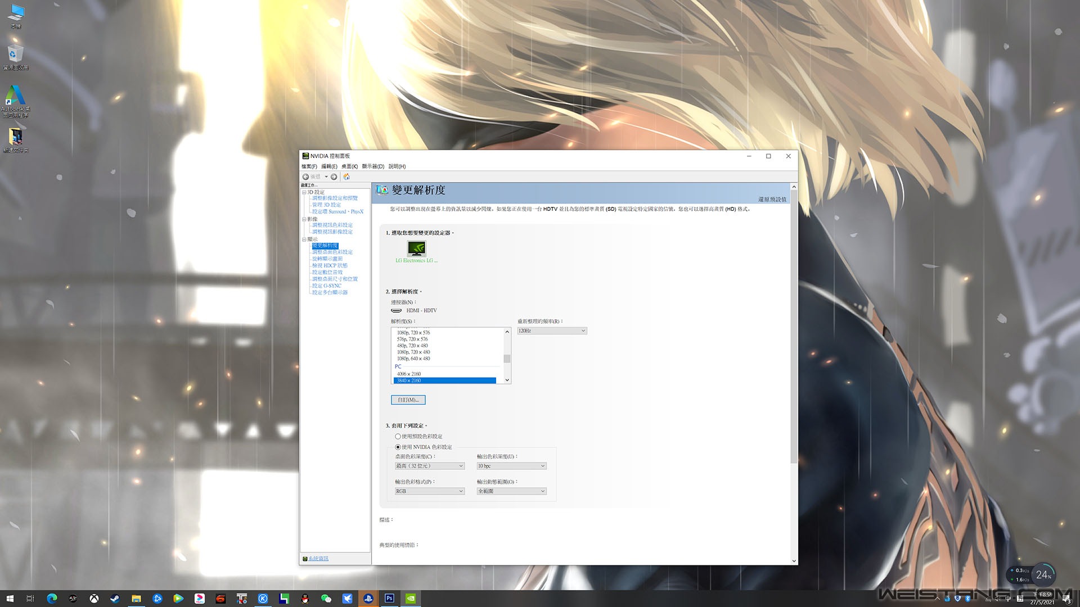Open the 輸出色彩深度 dropdown (10 bpc)
The width and height of the screenshot is (1080, 607).
pyautogui.click(x=512, y=466)
